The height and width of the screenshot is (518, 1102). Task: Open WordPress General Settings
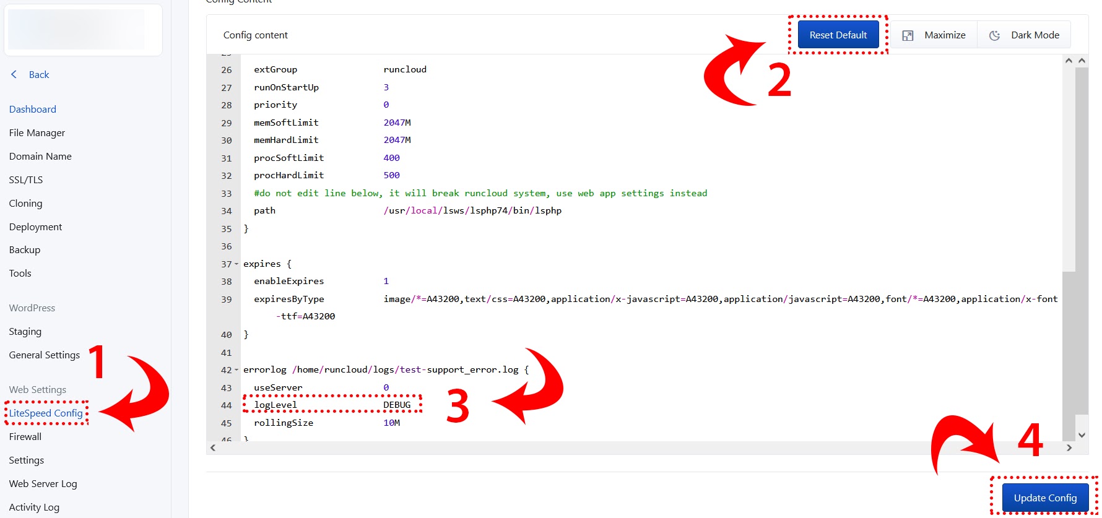click(x=45, y=355)
